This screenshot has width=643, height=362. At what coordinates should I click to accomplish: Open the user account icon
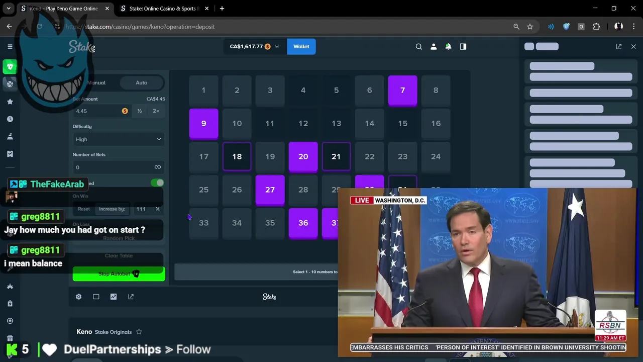434,46
